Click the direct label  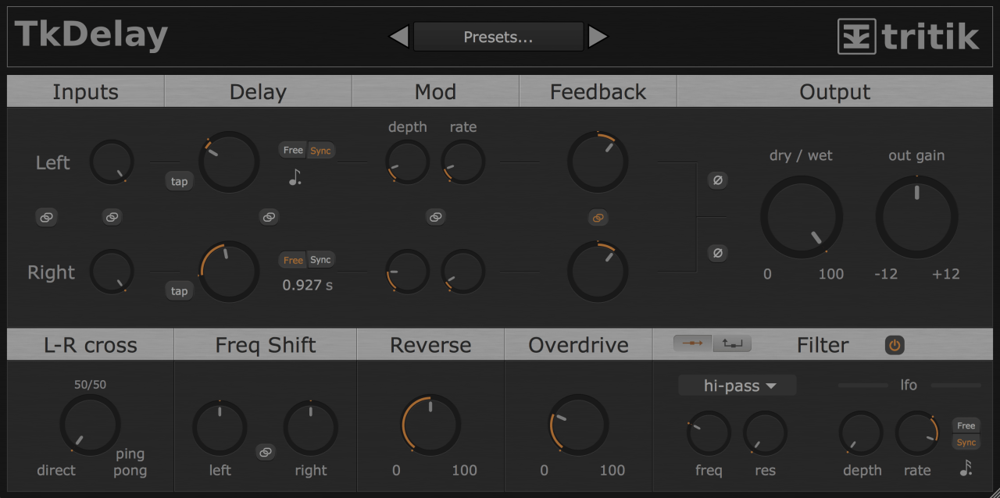56,471
